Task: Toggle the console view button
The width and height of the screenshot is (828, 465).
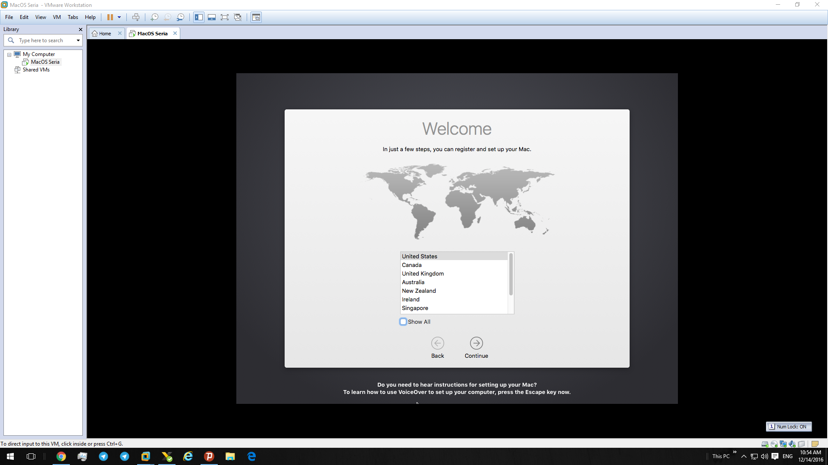Action: click(x=256, y=17)
